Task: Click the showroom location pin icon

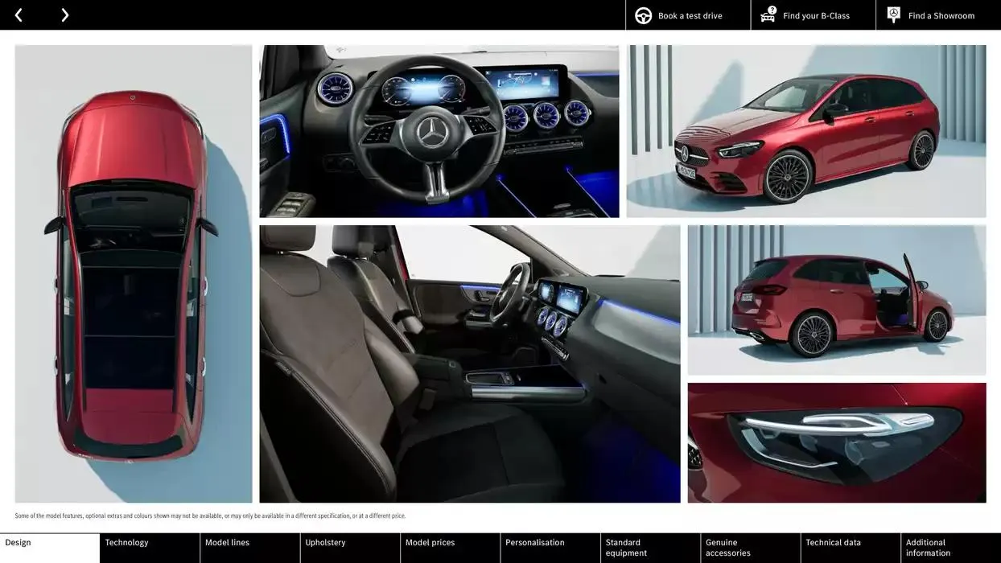Action: [x=893, y=14]
